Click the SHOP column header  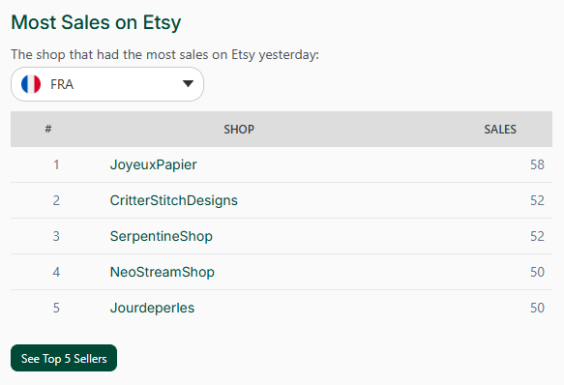239,130
